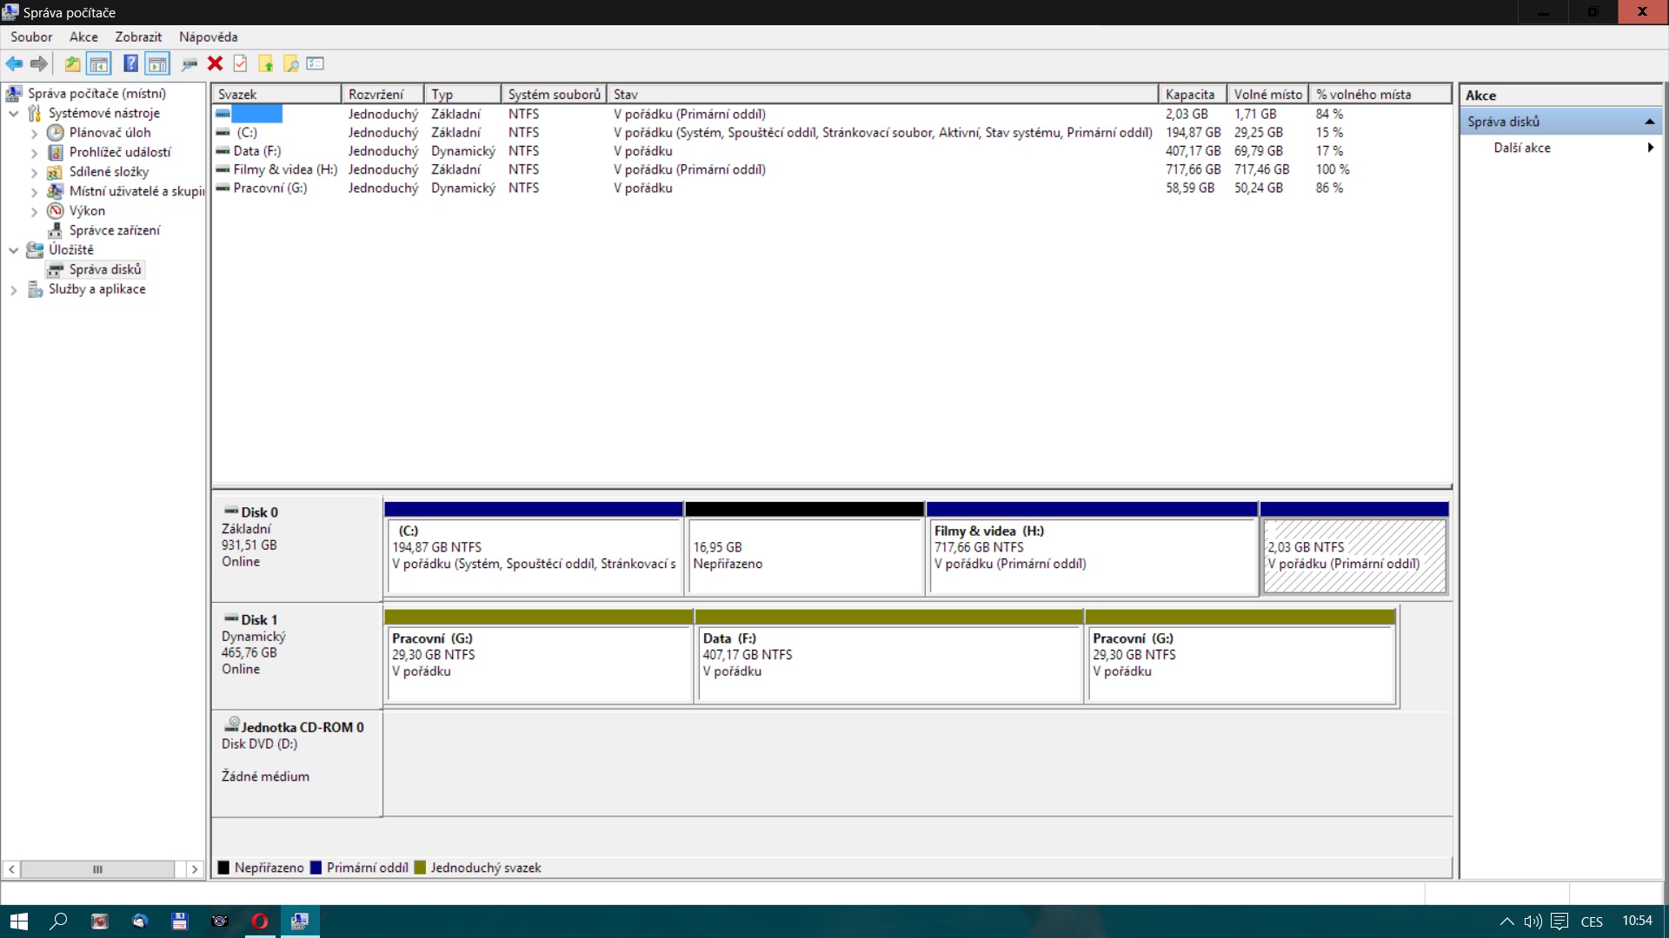Expand the Další akce submenu arrow
Image resolution: width=1669 pixels, height=938 pixels.
tap(1650, 148)
